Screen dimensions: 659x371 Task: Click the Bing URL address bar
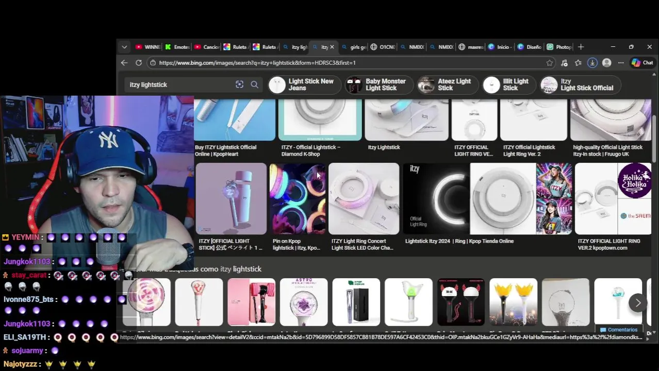pos(351,63)
